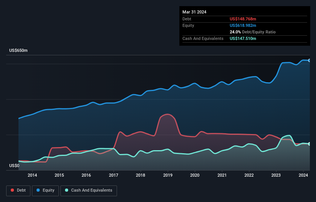Click the 2015 x-axis label

[59, 175]
